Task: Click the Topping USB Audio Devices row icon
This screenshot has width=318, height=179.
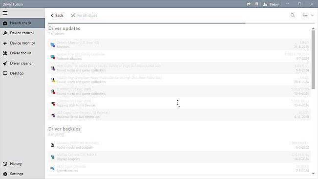Action: 53,104
